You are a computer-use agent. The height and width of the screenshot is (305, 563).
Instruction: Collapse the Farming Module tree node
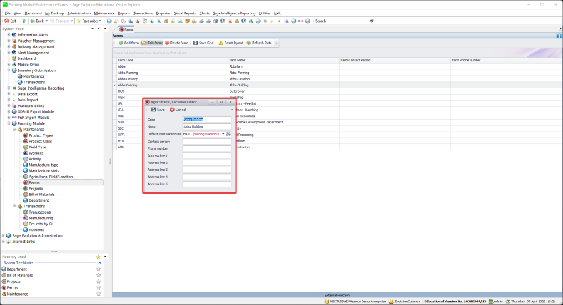click(9, 123)
